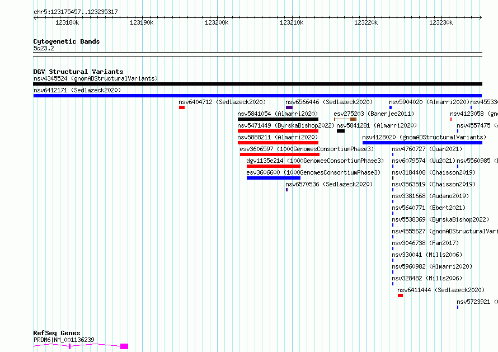The width and height of the screenshot is (498, 352).
Task: Click the nsv4345524 gnomADStructuralVariants label
Action: [x=96, y=78]
